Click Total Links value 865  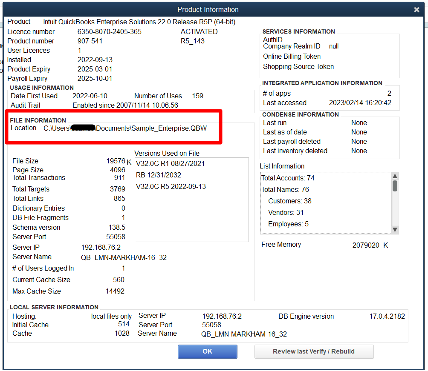[x=119, y=198]
